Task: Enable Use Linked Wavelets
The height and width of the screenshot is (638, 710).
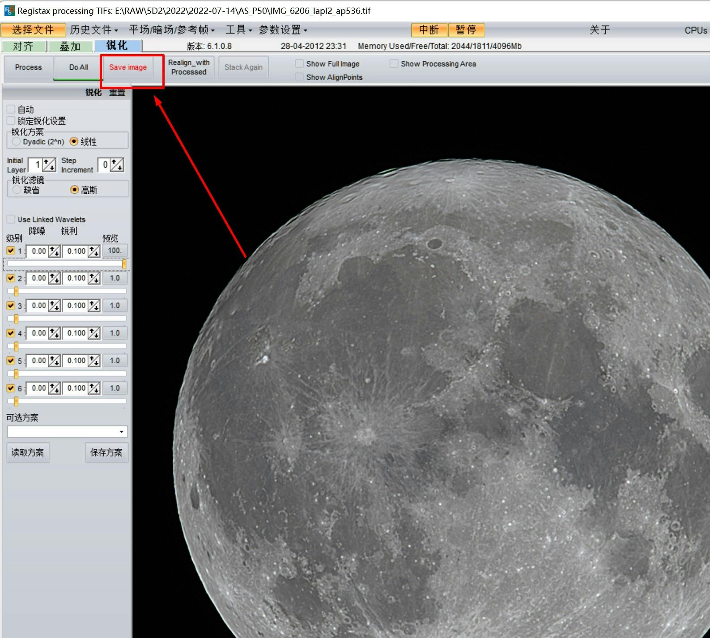Action: click(11, 219)
